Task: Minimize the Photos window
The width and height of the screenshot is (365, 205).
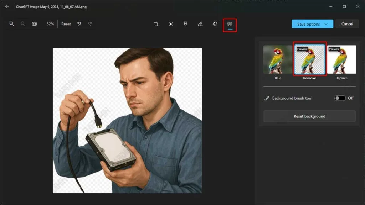Action: tap(331, 6)
